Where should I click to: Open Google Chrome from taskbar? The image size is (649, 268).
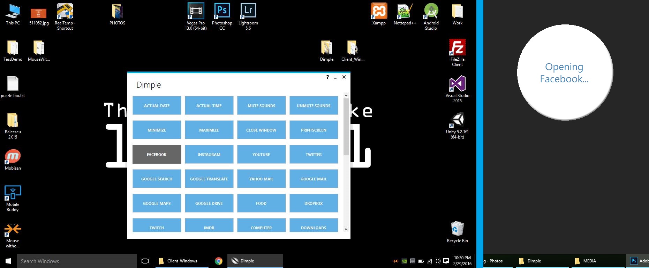219,261
